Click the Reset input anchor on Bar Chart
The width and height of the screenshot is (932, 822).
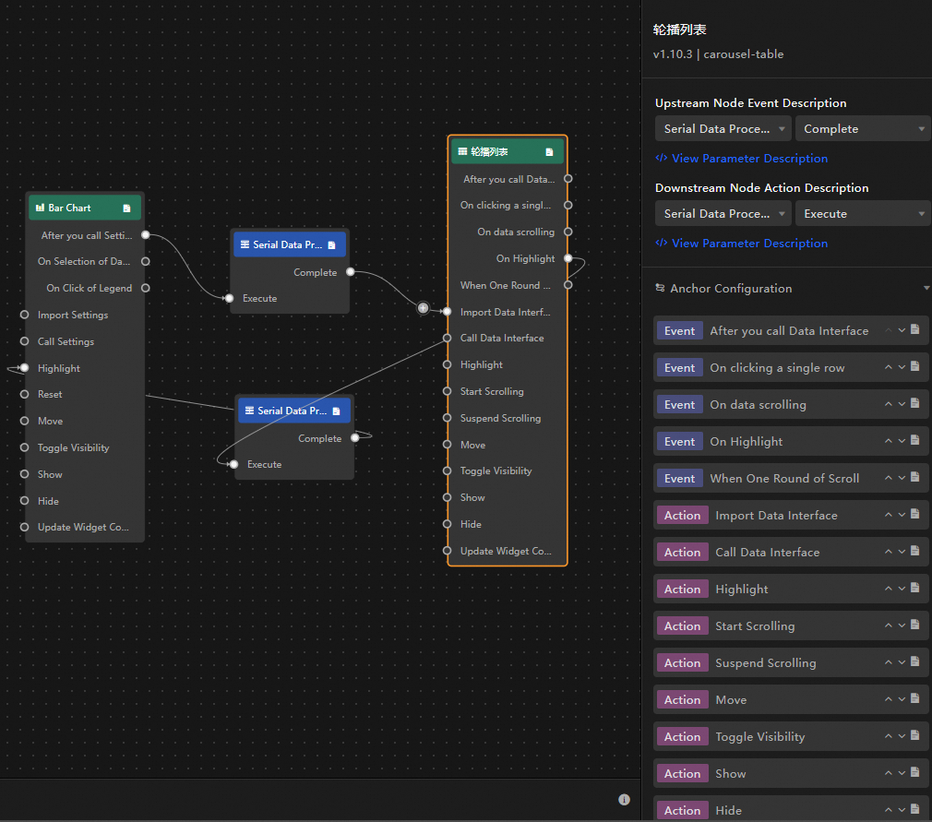pyautogui.click(x=24, y=394)
